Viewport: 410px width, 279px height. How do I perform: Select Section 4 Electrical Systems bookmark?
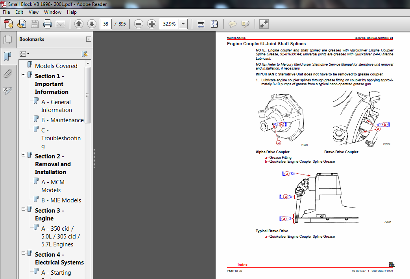click(x=59, y=259)
